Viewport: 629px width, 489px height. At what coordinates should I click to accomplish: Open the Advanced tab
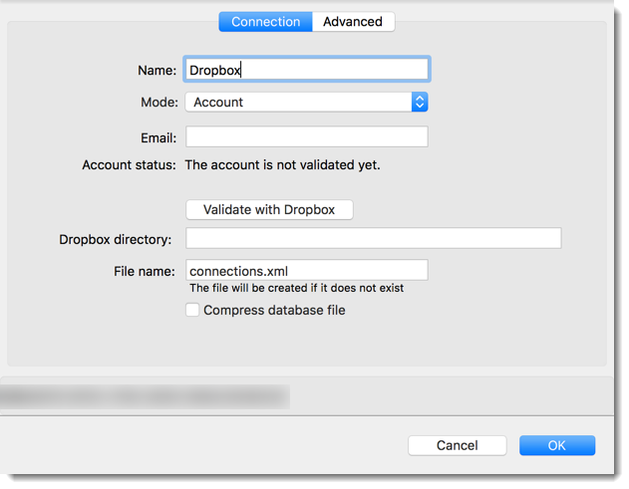click(353, 22)
